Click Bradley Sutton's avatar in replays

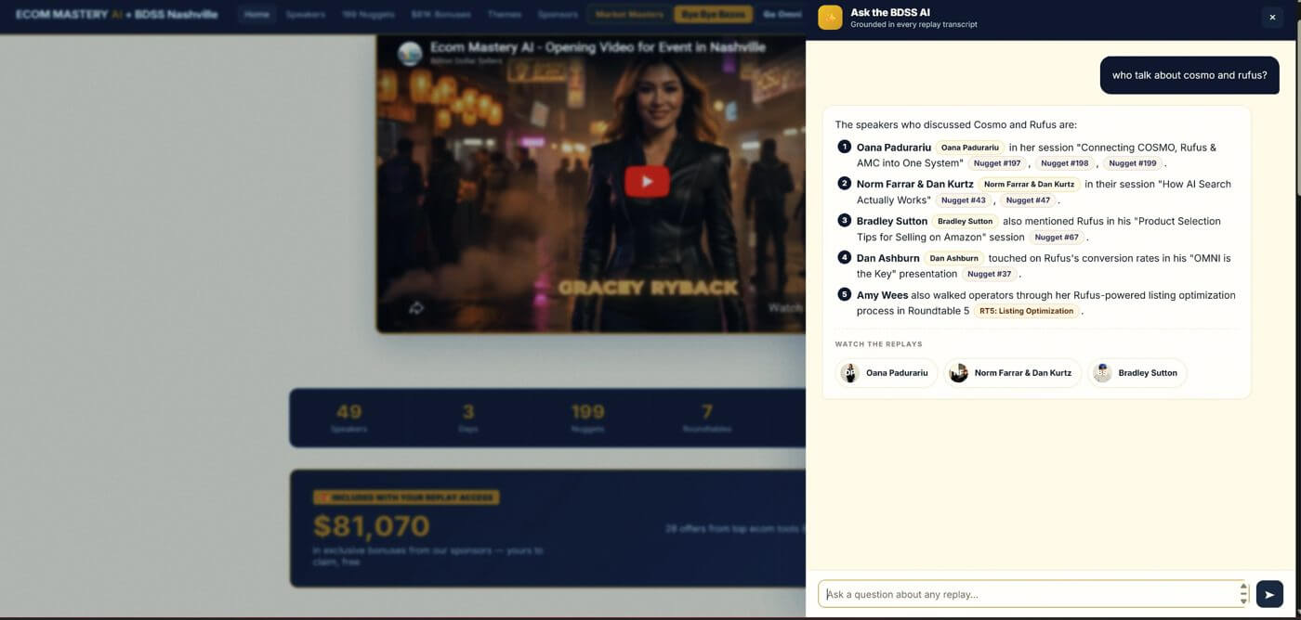(x=1102, y=373)
